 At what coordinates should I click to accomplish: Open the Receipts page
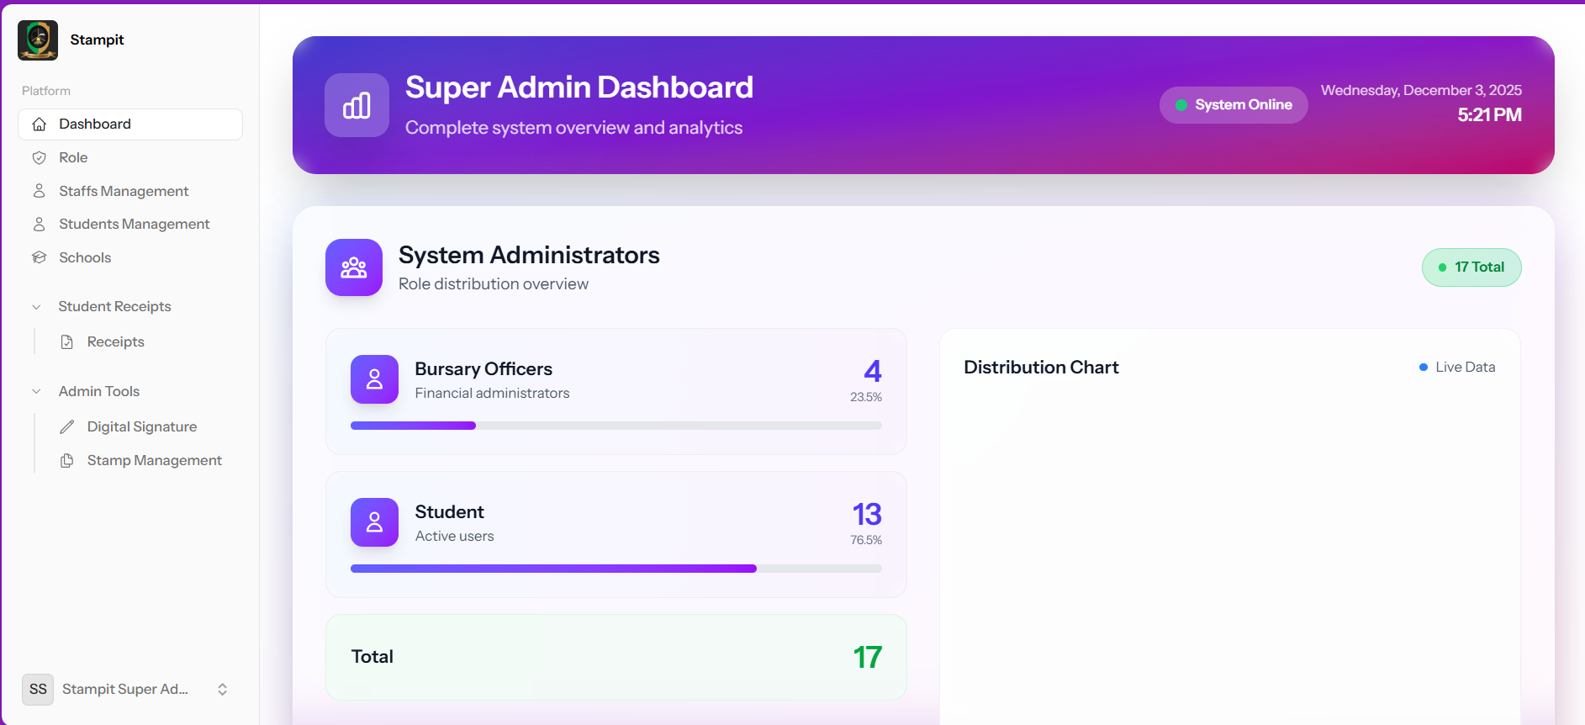click(115, 341)
